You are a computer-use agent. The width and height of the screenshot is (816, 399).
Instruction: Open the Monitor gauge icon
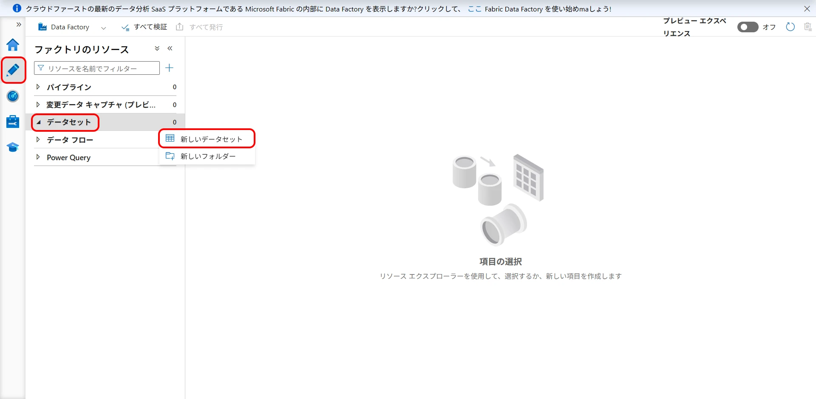pyautogui.click(x=13, y=96)
